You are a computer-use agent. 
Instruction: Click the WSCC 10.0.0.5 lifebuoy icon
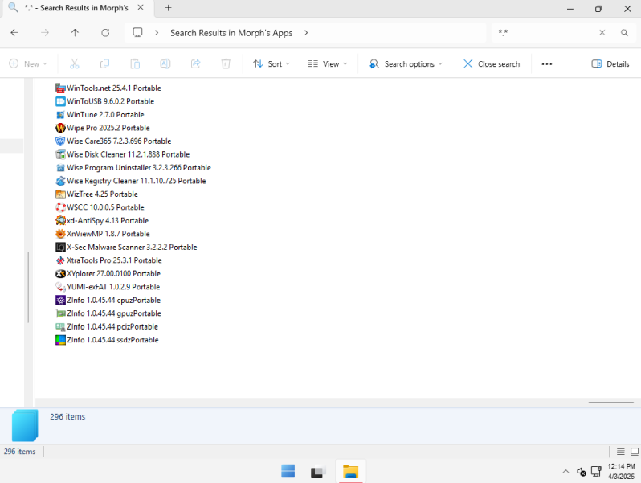(x=60, y=207)
